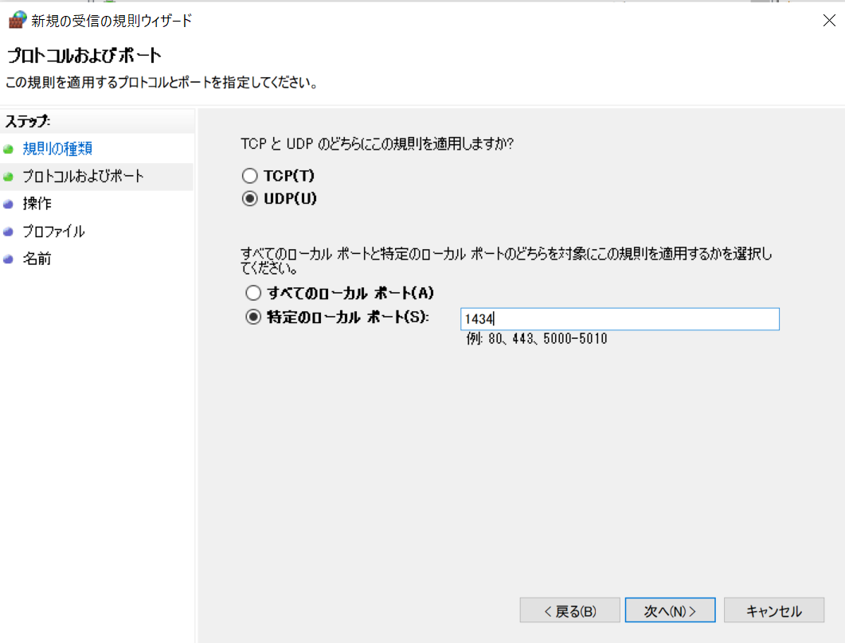This screenshot has height=643, width=845.
Task: Click the example text 例: 80、443、5000-5010
Action: pyautogui.click(x=537, y=339)
